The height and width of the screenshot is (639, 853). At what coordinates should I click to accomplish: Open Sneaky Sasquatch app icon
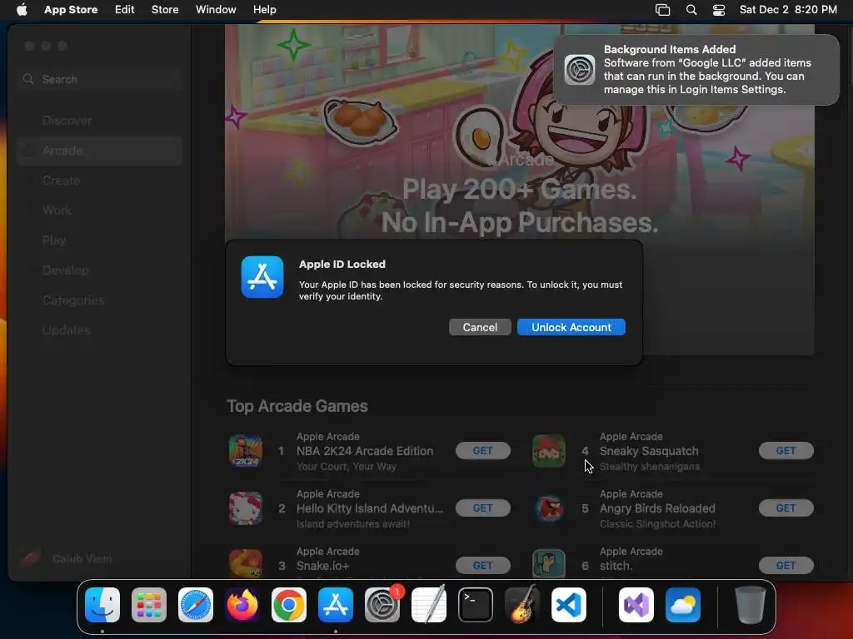pos(548,450)
